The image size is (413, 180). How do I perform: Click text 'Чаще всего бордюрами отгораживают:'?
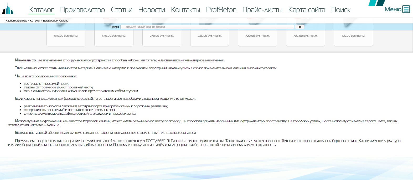[x=46, y=76]
